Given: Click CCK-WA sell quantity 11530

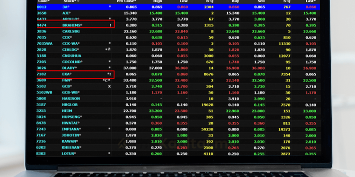Looking at the screenshot, I should click(x=284, y=43).
